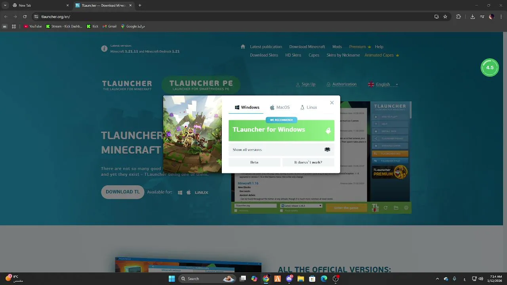The image size is (507, 285).
Task: Click the install app icon in address bar
Action: pyautogui.click(x=436, y=17)
